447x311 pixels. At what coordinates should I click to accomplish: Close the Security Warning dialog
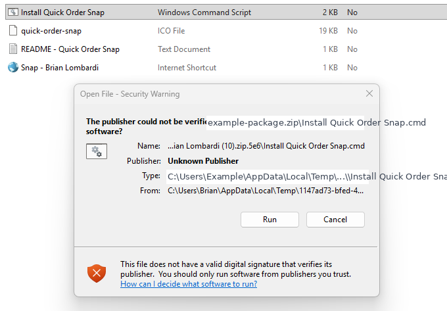click(369, 93)
